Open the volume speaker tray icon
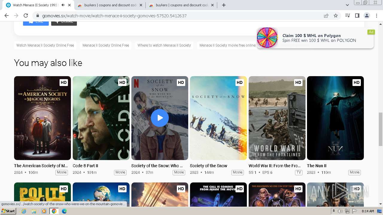Viewport: 383px width, 215px height. (340, 211)
